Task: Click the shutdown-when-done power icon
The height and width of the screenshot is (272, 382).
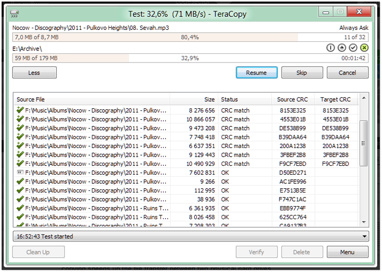Action: 330,48
